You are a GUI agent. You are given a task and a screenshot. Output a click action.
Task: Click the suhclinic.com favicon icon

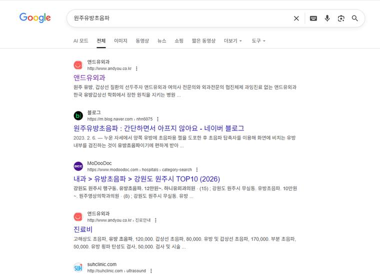pos(78,267)
